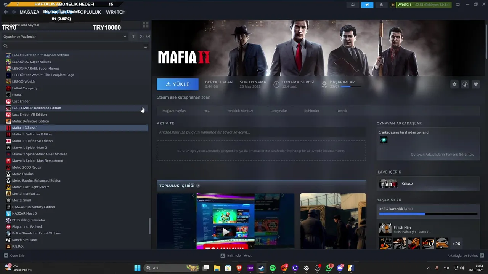The image size is (488, 274).
Task: Open friends icon in Steam title bar
Action: pos(353,5)
